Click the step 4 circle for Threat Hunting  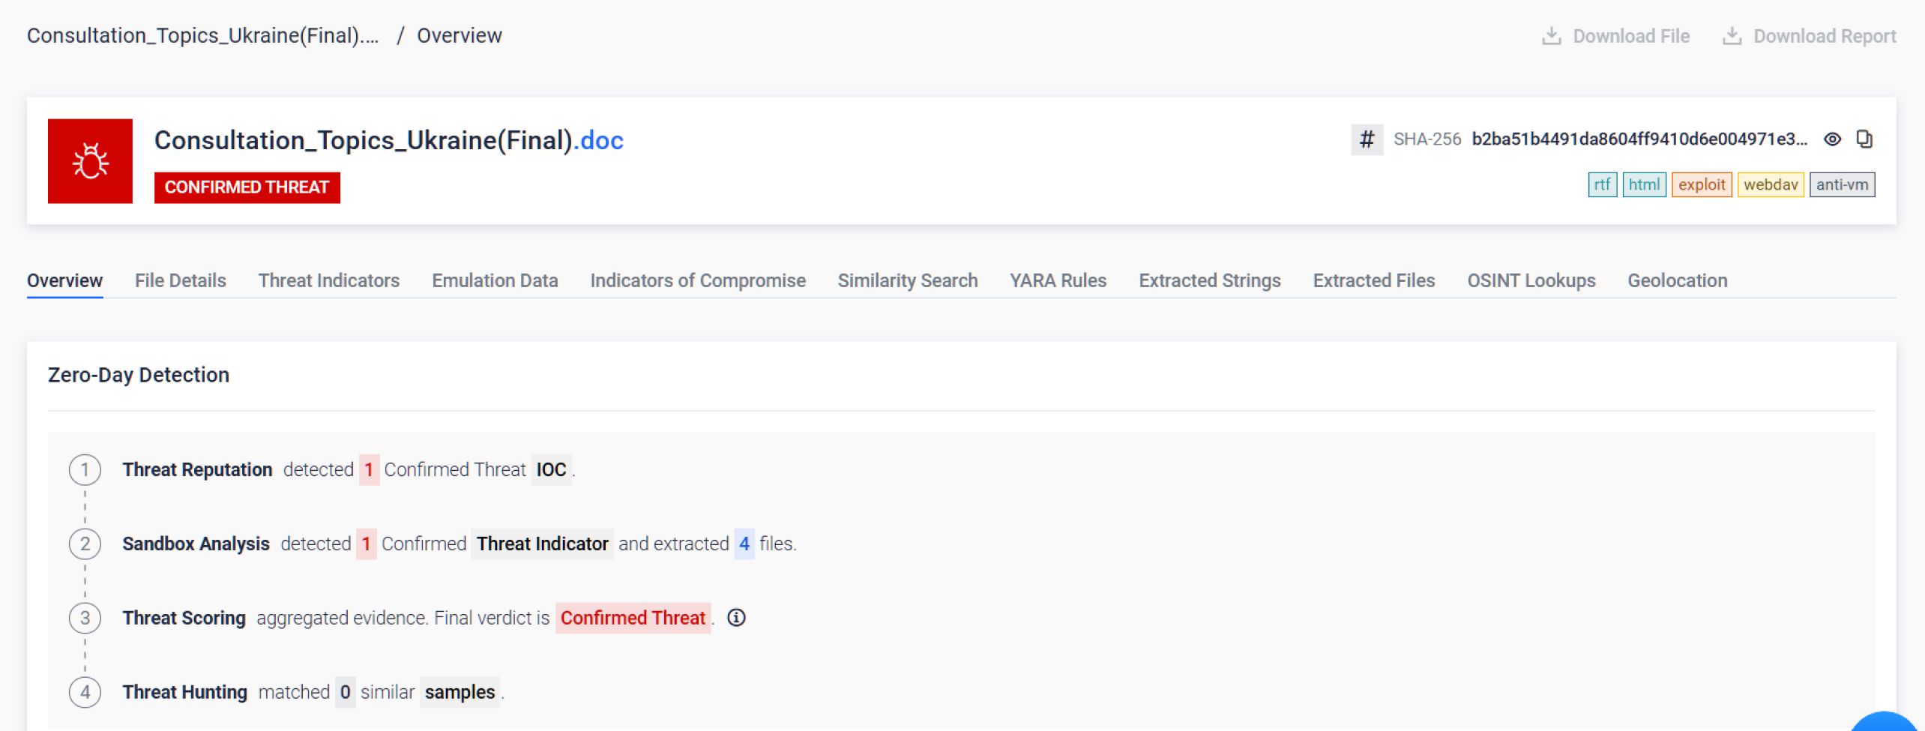pyautogui.click(x=85, y=692)
